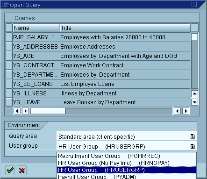Click right arrow at horizontal scrollbar start
The height and width of the screenshot is (179, 207).
point(25,111)
